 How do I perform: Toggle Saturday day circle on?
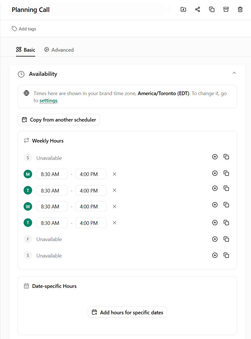pyautogui.click(x=28, y=256)
